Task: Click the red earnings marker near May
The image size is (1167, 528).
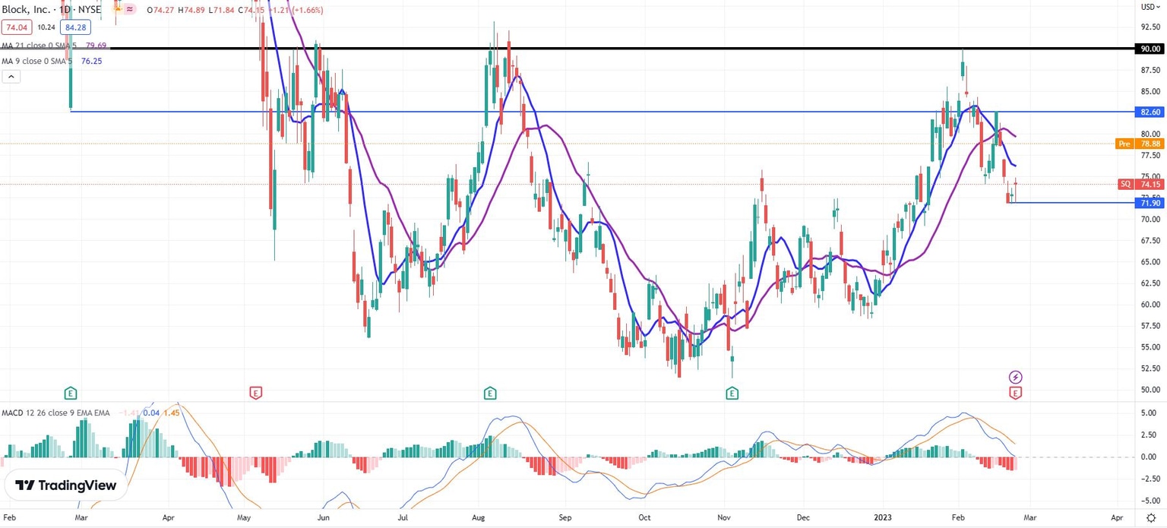Action: coord(256,393)
